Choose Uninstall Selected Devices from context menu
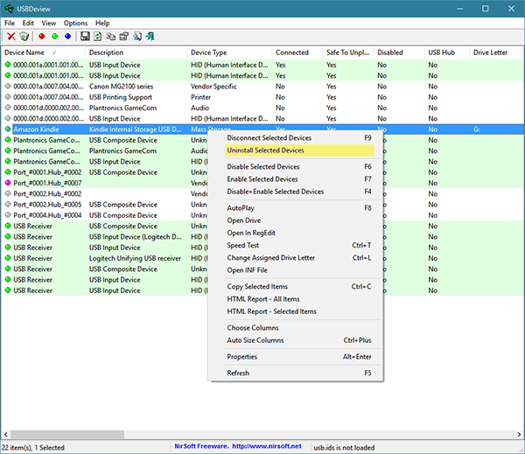Image resolution: width=525 pixels, height=454 pixels. (265, 150)
